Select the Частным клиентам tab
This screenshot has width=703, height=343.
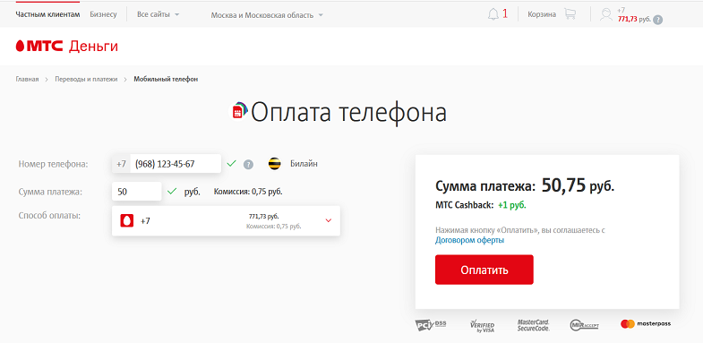(x=47, y=14)
